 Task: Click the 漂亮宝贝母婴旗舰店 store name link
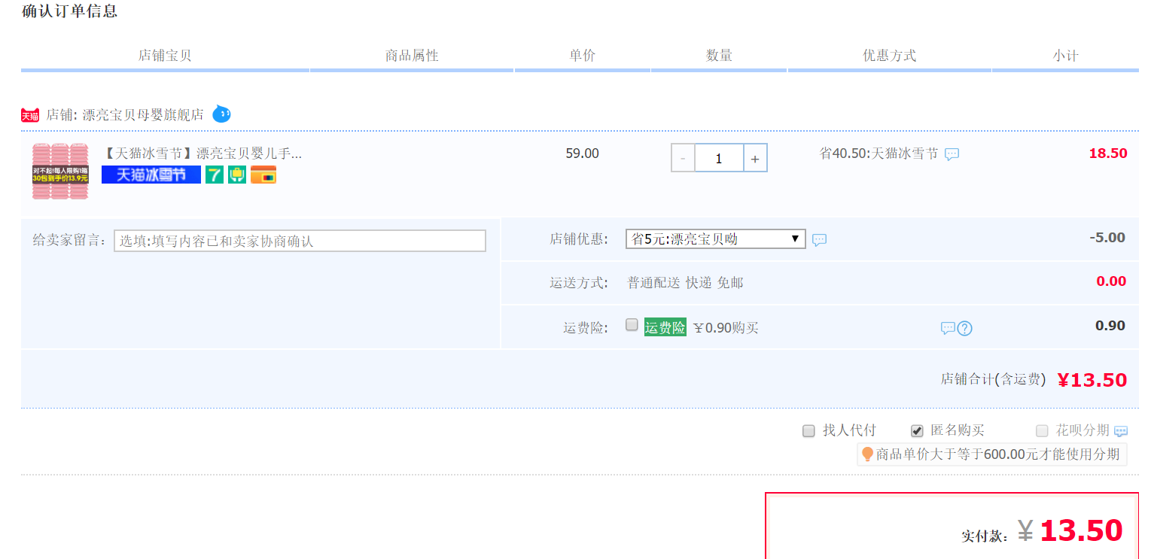pyautogui.click(x=143, y=115)
